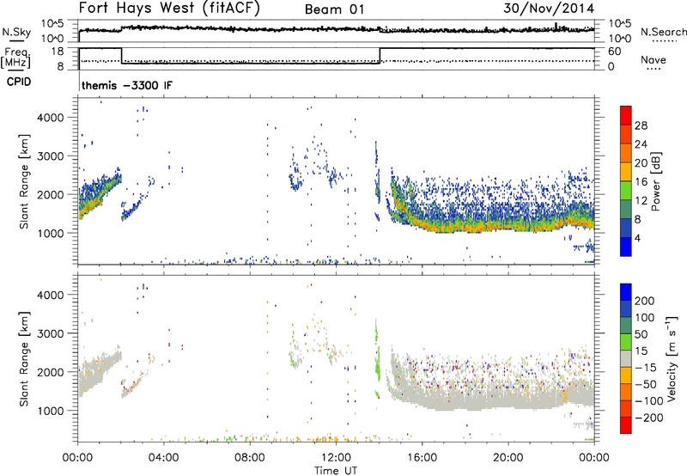
Task: Click the '28' tick on the Power colorbar
Action: [x=641, y=125]
